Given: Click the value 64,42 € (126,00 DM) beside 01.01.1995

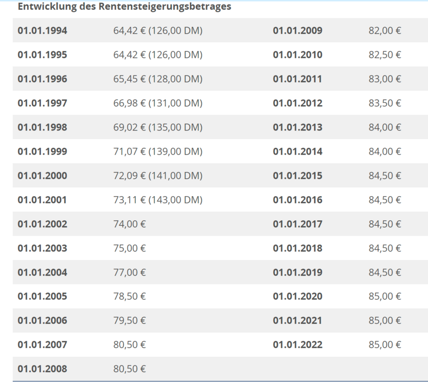Looking at the screenshot, I should click(158, 55).
